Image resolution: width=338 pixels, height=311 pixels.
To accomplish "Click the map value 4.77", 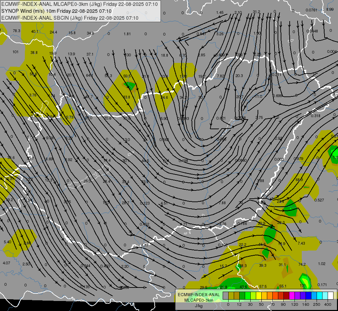I will (x=144, y=245).
